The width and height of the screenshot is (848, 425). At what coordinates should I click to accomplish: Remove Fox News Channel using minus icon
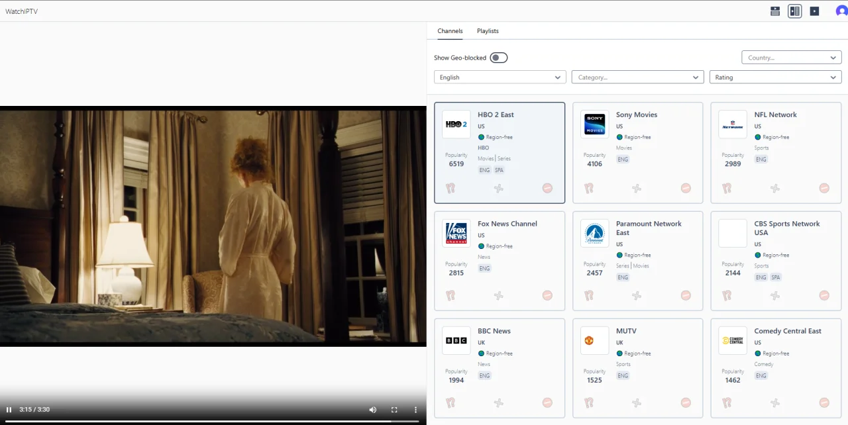point(547,295)
